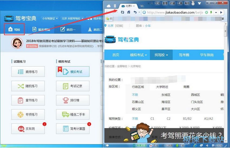Switch to the 科目一 tab
This screenshot has height=148, width=230.
pos(68,29)
